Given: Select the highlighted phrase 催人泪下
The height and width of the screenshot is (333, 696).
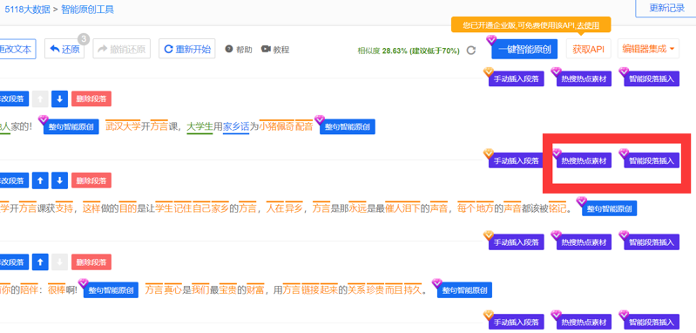Looking at the screenshot, I should click(402, 207).
